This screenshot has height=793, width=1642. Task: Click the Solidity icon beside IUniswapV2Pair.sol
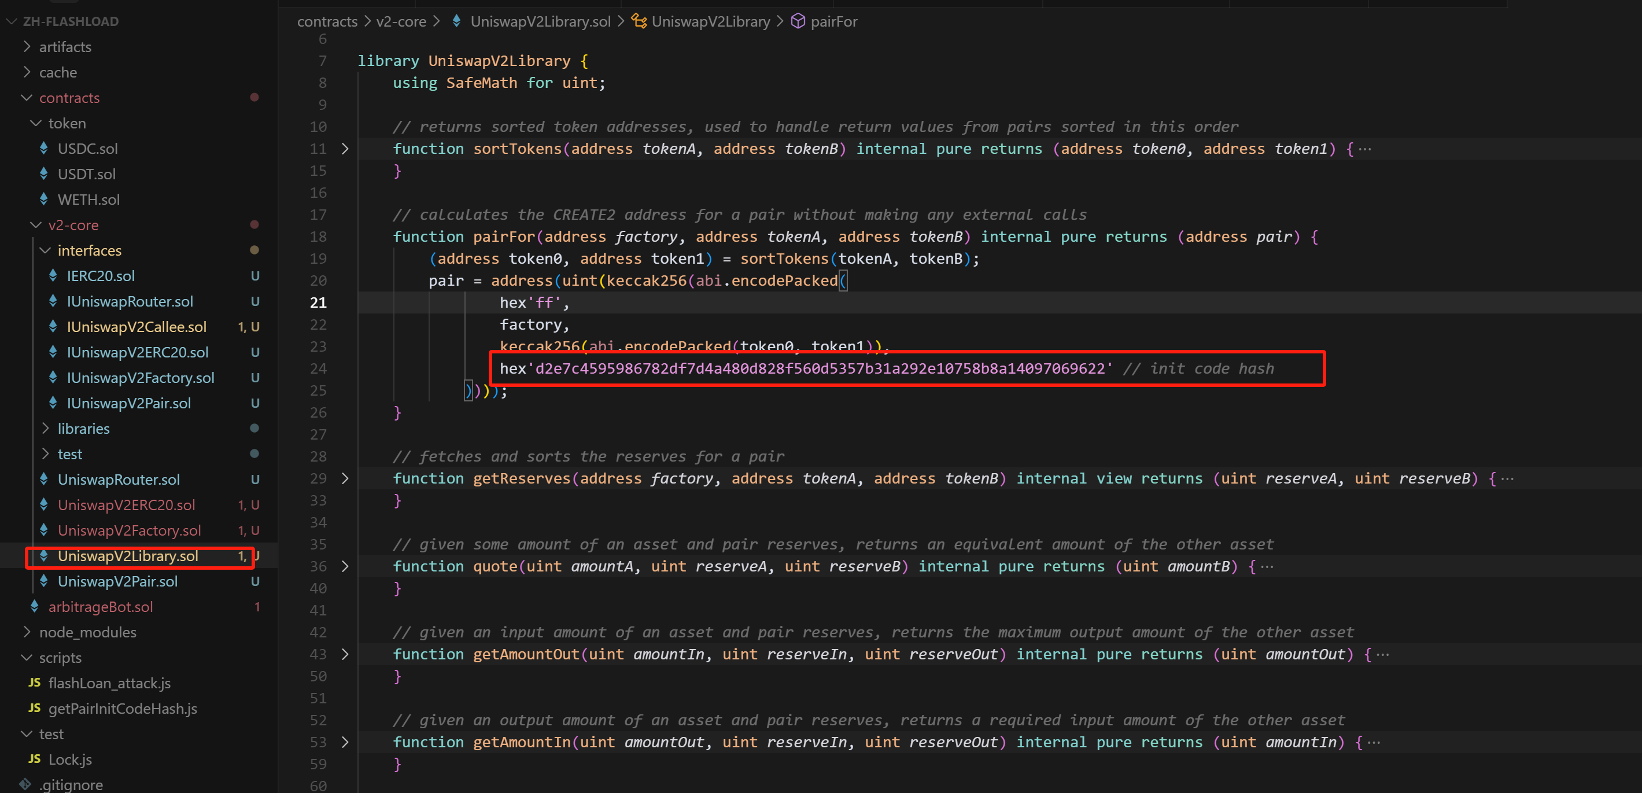click(53, 403)
